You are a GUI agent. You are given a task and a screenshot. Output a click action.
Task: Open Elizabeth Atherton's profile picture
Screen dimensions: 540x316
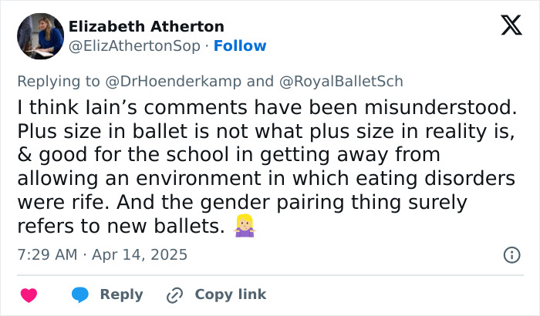coord(40,36)
